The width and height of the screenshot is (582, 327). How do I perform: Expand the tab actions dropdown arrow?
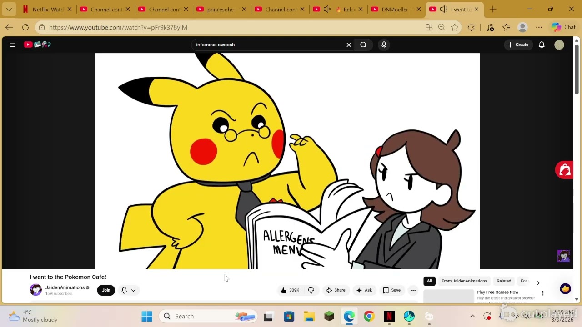[x=9, y=9]
